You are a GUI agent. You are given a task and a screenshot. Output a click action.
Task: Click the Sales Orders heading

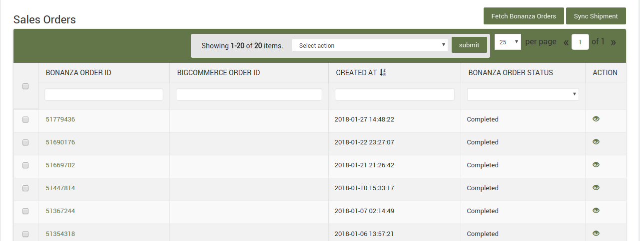[x=44, y=19]
